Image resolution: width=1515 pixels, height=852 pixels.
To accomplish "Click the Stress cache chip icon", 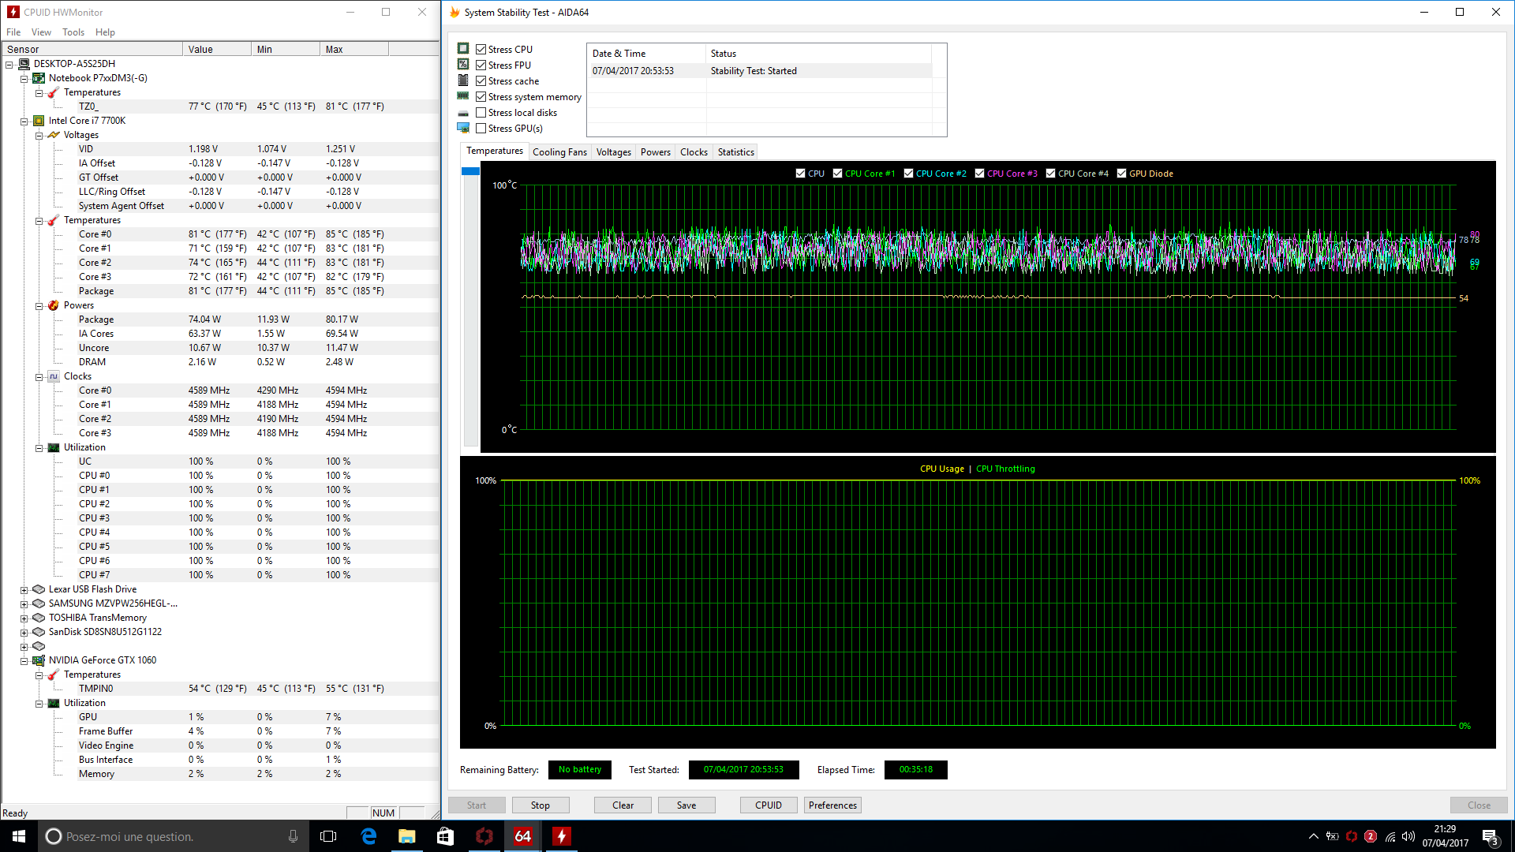I will click(463, 80).
